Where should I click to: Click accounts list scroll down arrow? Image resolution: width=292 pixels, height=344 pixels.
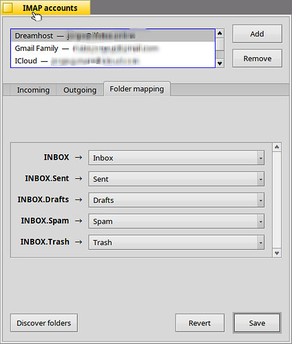click(220, 63)
